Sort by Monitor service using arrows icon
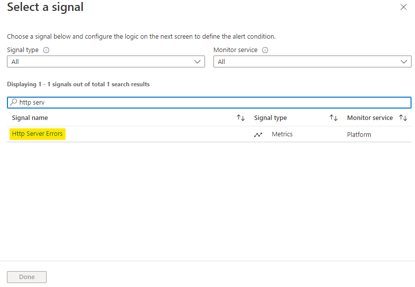Image resolution: width=415 pixels, height=287 pixels. 403,118
